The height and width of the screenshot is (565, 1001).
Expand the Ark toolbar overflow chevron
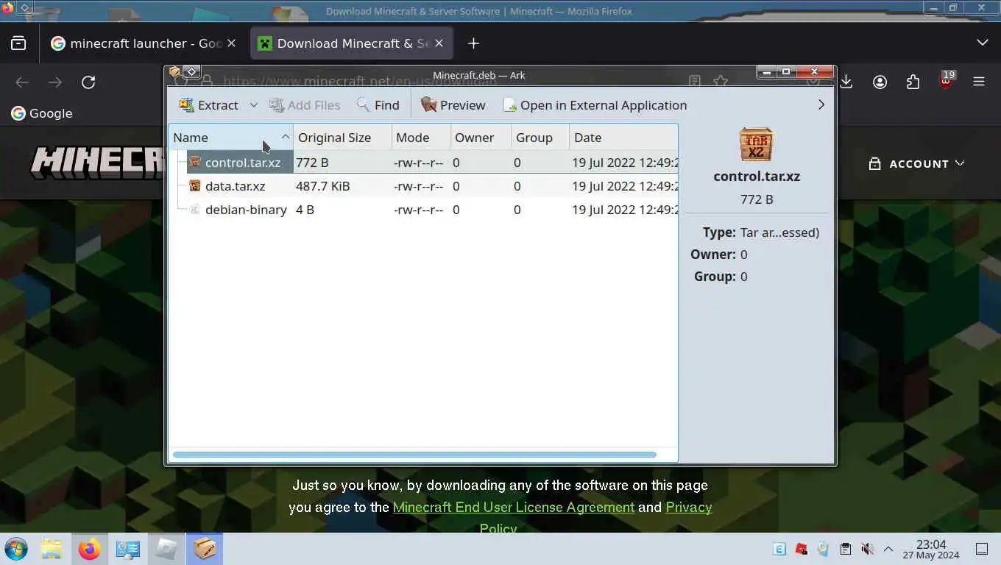click(x=821, y=105)
